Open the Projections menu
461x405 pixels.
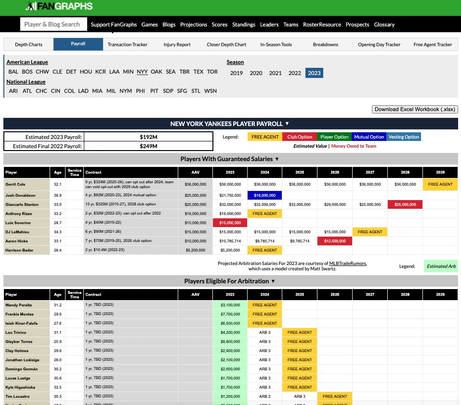point(194,25)
